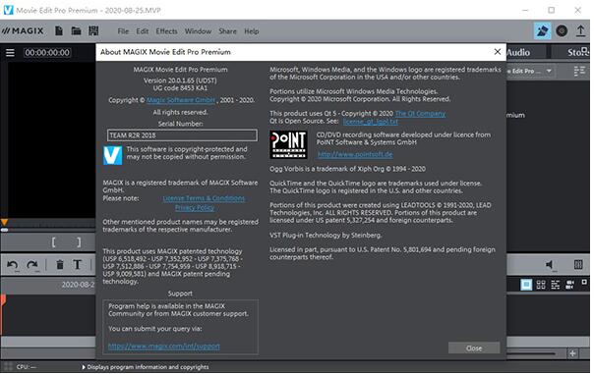Open the Effects menu

[166, 31]
